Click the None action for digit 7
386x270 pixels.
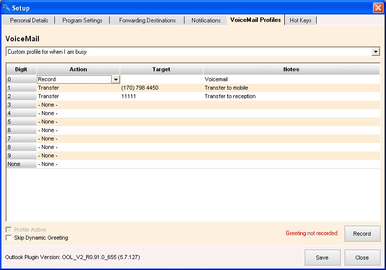[78, 138]
